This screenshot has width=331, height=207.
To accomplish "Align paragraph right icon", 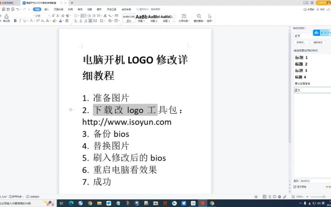I will pos(86,21).
